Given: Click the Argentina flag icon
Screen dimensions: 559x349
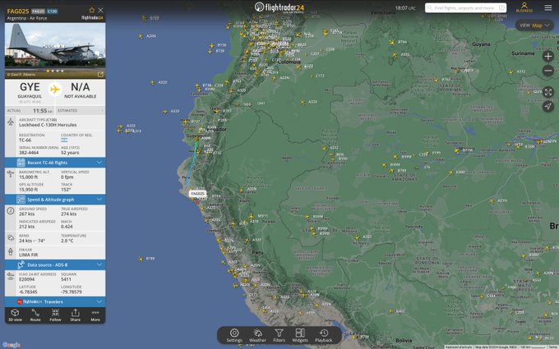Looking at the screenshot, I should tap(64, 140).
